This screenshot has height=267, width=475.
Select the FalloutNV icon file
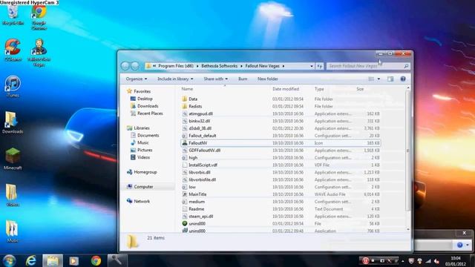click(281, 143)
